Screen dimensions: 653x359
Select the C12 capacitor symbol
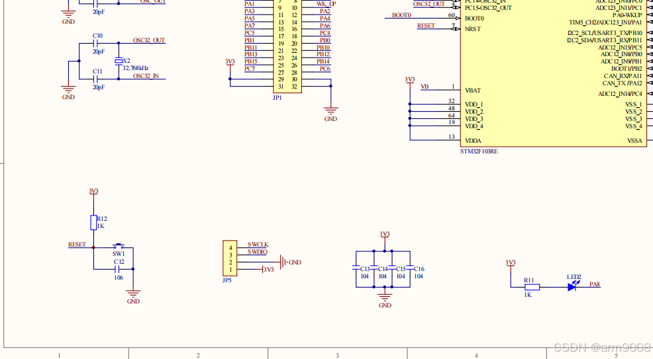pyautogui.click(x=118, y=269)
